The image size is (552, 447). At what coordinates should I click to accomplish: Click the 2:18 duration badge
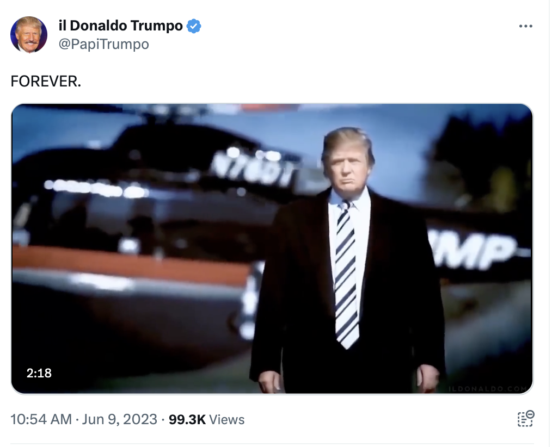[x=39, y=373]
